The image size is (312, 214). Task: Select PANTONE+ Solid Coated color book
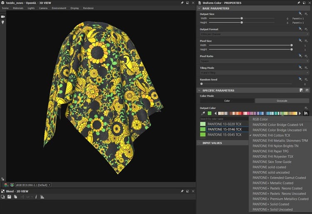[x=271, y=204]
